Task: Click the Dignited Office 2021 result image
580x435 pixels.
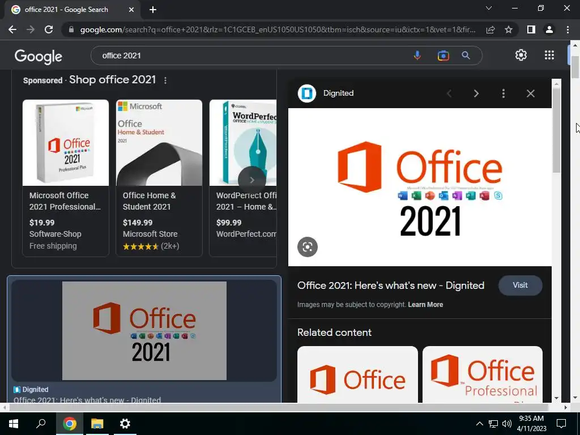Action: 144,331
